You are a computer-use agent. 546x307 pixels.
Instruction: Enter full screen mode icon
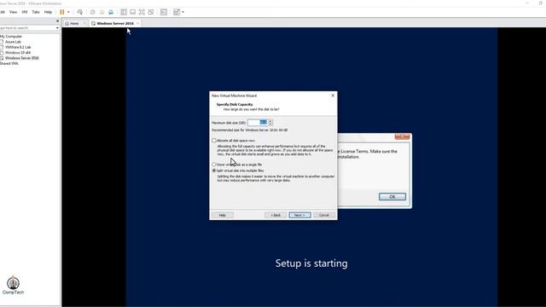point(142,12)
